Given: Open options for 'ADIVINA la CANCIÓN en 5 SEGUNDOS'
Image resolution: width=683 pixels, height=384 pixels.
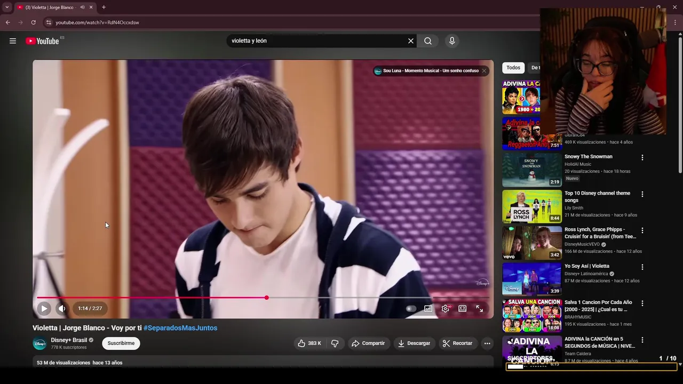Looking at the screenshot, I should pos(642,340).
